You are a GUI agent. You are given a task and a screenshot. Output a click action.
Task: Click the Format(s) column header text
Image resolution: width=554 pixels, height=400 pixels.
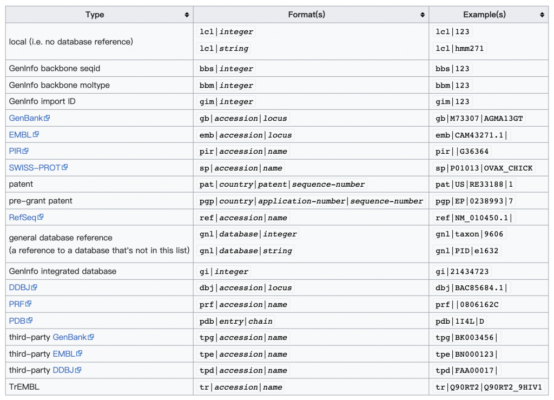[306, 15]
